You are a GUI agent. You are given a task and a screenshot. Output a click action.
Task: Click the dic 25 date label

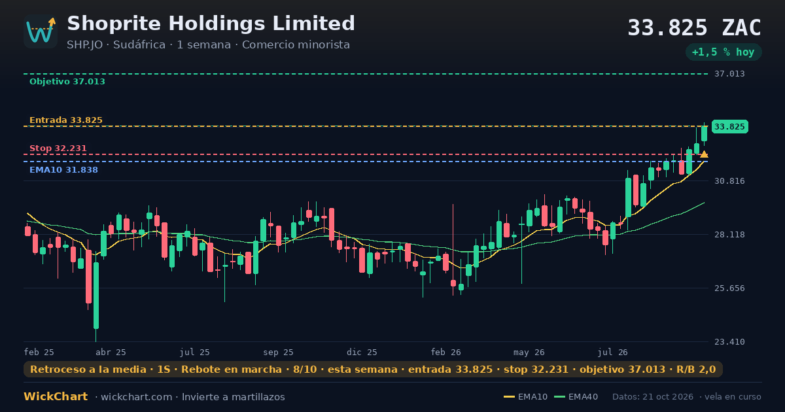(362, 352)
